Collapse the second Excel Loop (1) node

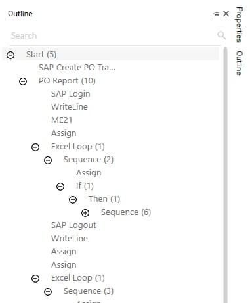35,279
